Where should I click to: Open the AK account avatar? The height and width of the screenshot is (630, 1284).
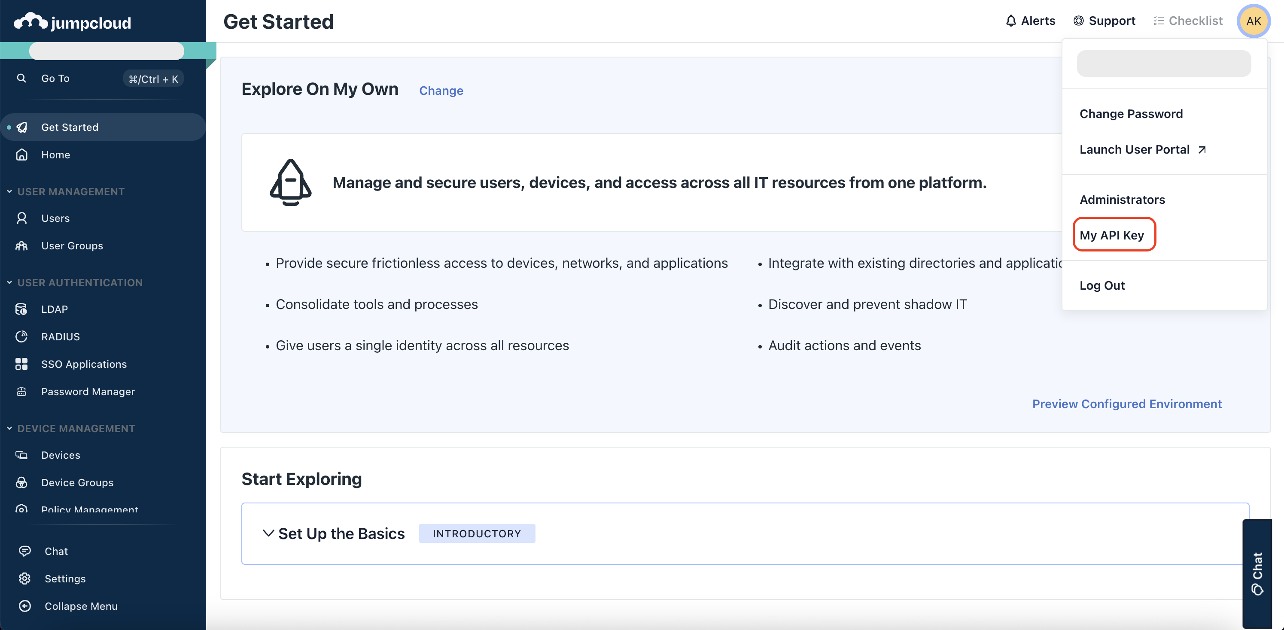(1253, 21)
